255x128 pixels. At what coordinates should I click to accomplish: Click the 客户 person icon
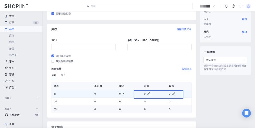pyautogui.click(x=6, y=61)
